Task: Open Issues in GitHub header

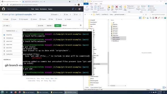Action: pos(37,9)
